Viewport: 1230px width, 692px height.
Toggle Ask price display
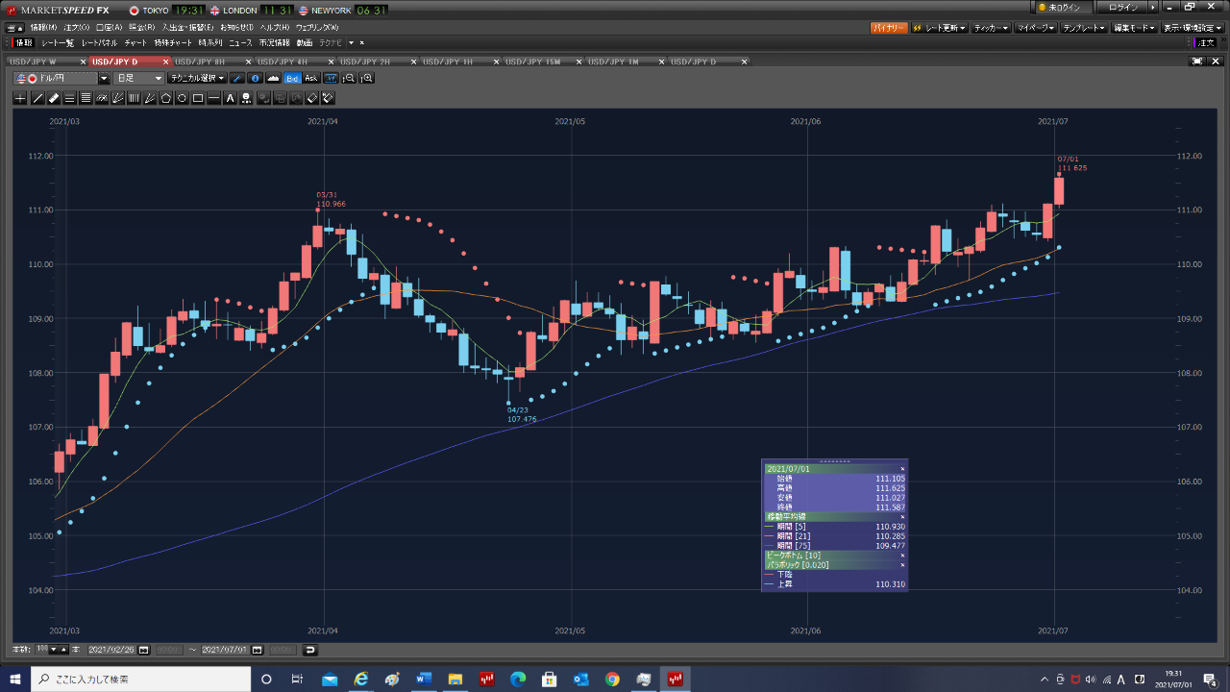tap(310, 78)
